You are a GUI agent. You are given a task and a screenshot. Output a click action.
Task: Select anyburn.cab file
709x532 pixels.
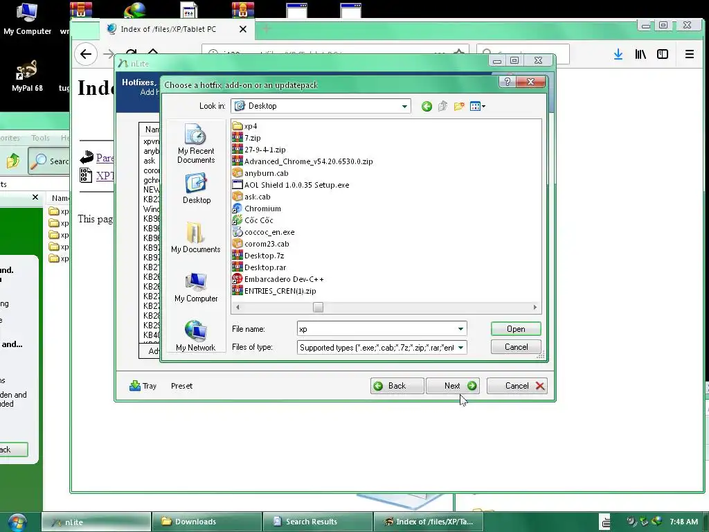pos(260,173)
